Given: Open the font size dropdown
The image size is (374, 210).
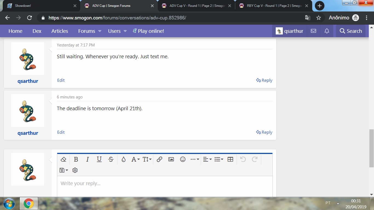Looking at the screenshot, I should click(x=147, y=159).
